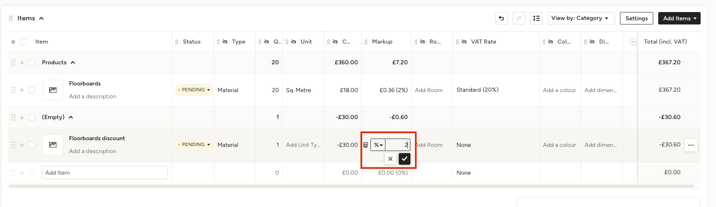Click the Add Items button
716x207 pixels.
click(x=679, y=18)
